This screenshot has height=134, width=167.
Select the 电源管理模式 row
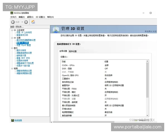[103, 112]
